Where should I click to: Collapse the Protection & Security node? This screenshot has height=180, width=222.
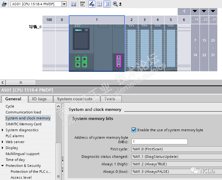pos(2,166)
